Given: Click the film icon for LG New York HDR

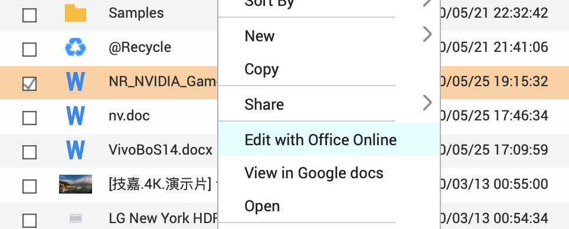Looking at the screenshot, I should pyautogui.click(x=76, y=218).
